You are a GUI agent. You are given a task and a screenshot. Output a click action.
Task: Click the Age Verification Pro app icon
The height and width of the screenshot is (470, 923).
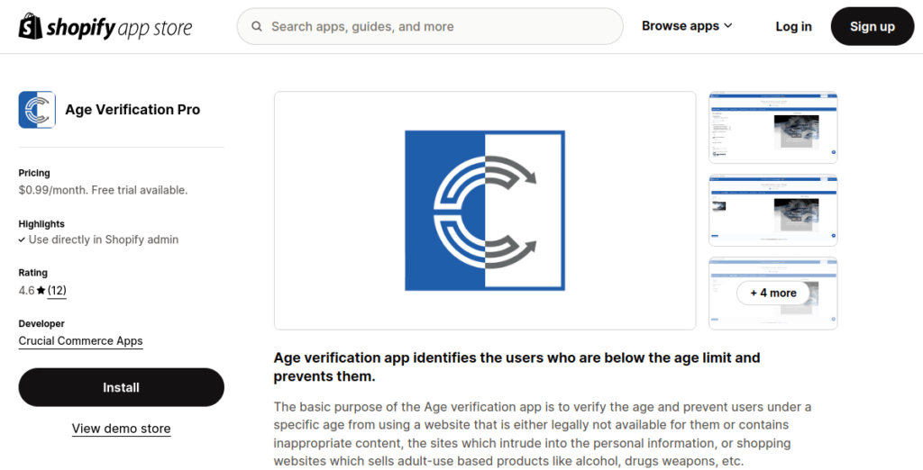tap(37, 110)
